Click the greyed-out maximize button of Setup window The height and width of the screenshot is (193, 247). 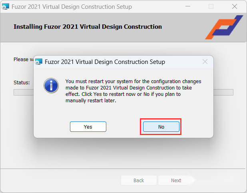tap(211, 6)
